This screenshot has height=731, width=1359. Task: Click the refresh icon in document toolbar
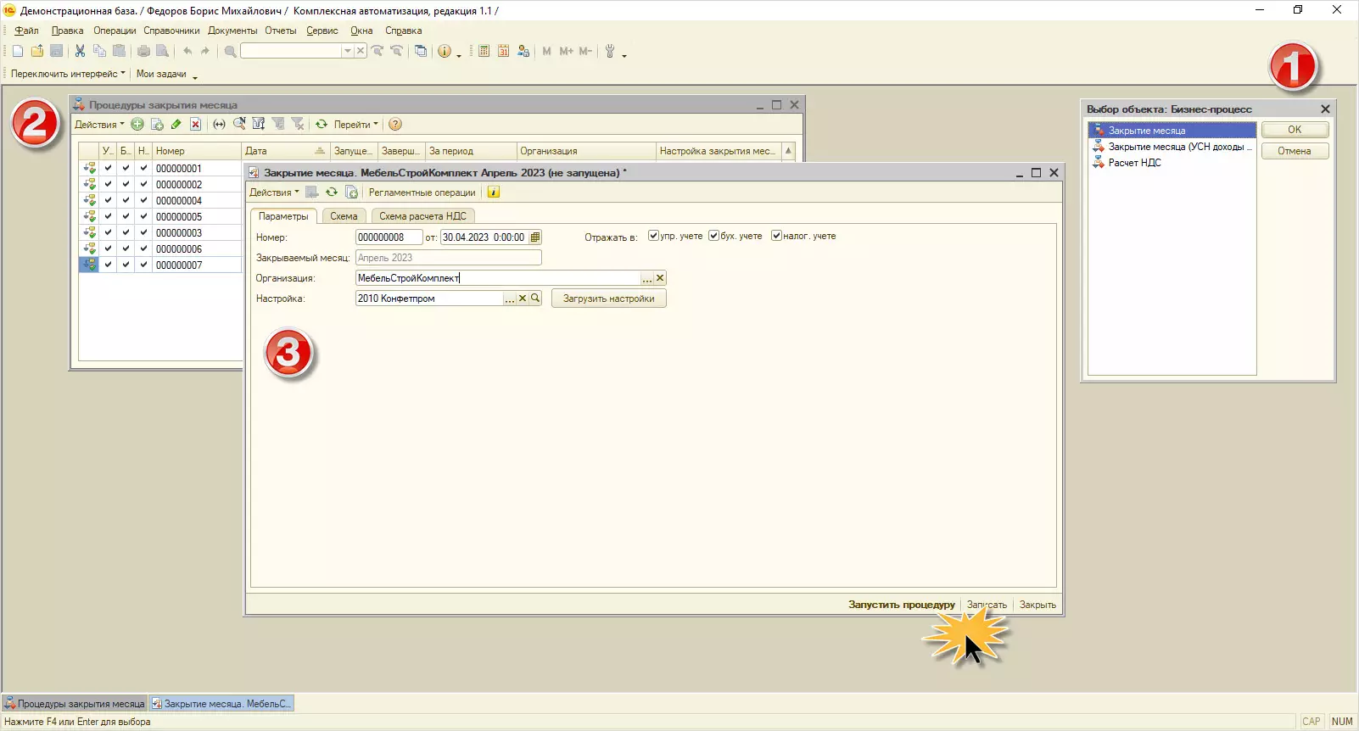click(332, 193)
